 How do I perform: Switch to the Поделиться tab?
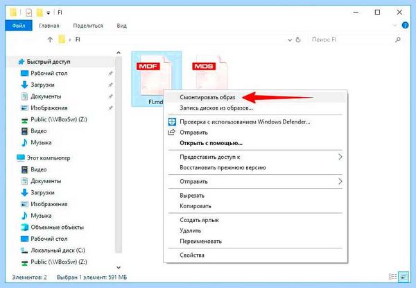pyautogui.click(x=88, y=26)
